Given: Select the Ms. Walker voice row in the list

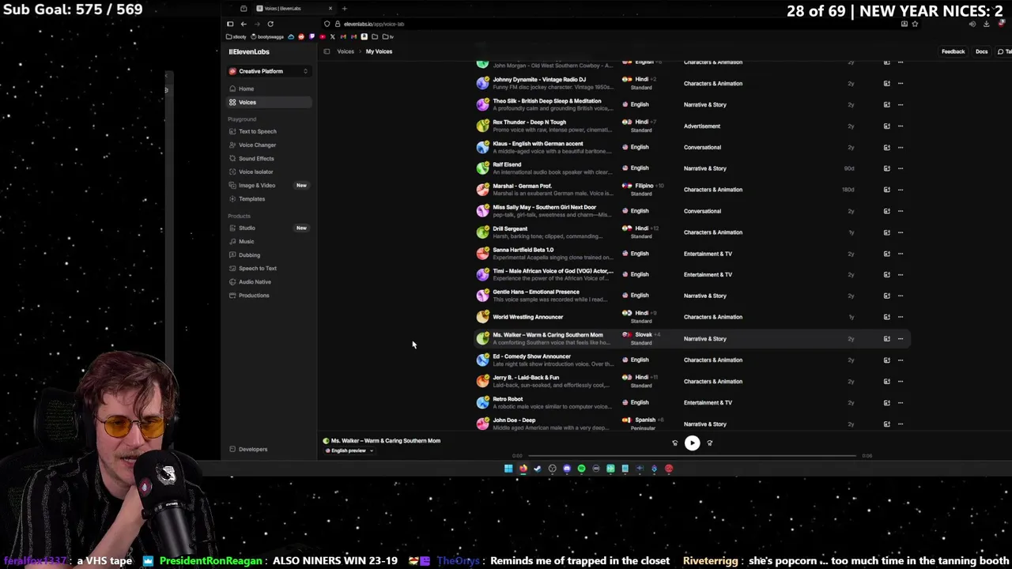Looking at the screenshot, I should click(692, 338).
